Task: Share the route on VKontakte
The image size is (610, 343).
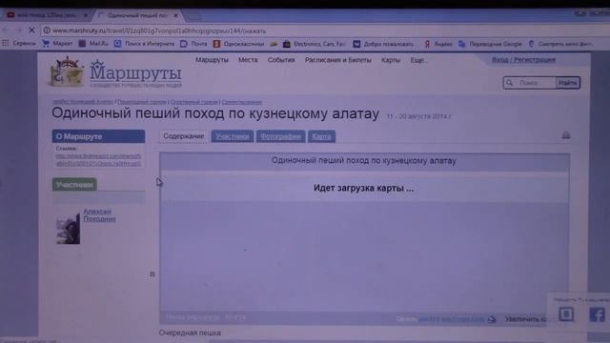Action: pyautogui.click(x=566, y=314)
